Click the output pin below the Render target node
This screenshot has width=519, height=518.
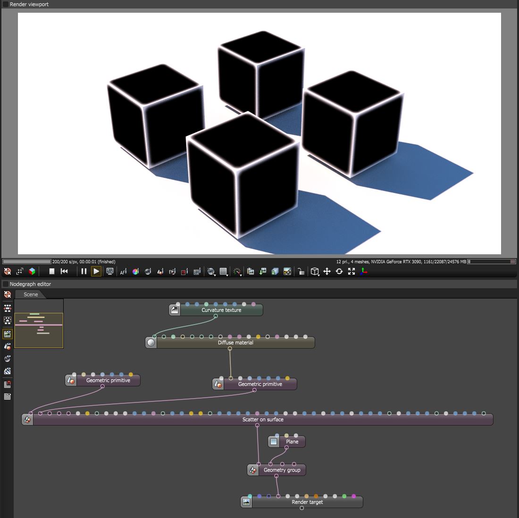point(302,508)
